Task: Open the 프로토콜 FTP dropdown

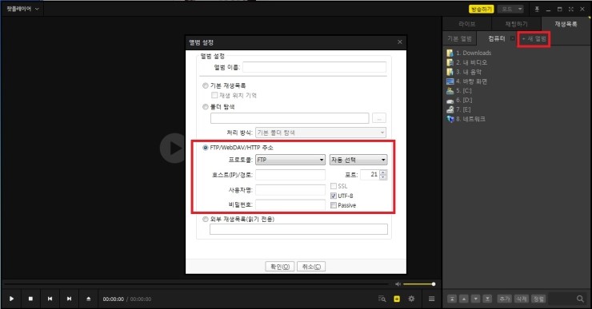Action: 290,160
